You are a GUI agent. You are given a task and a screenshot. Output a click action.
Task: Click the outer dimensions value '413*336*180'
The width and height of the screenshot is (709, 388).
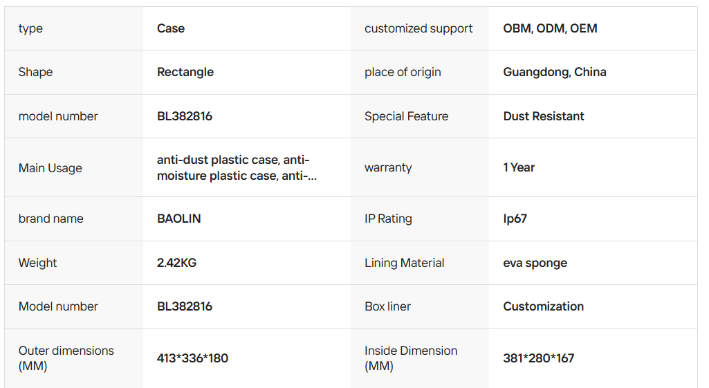coord(192,358)
